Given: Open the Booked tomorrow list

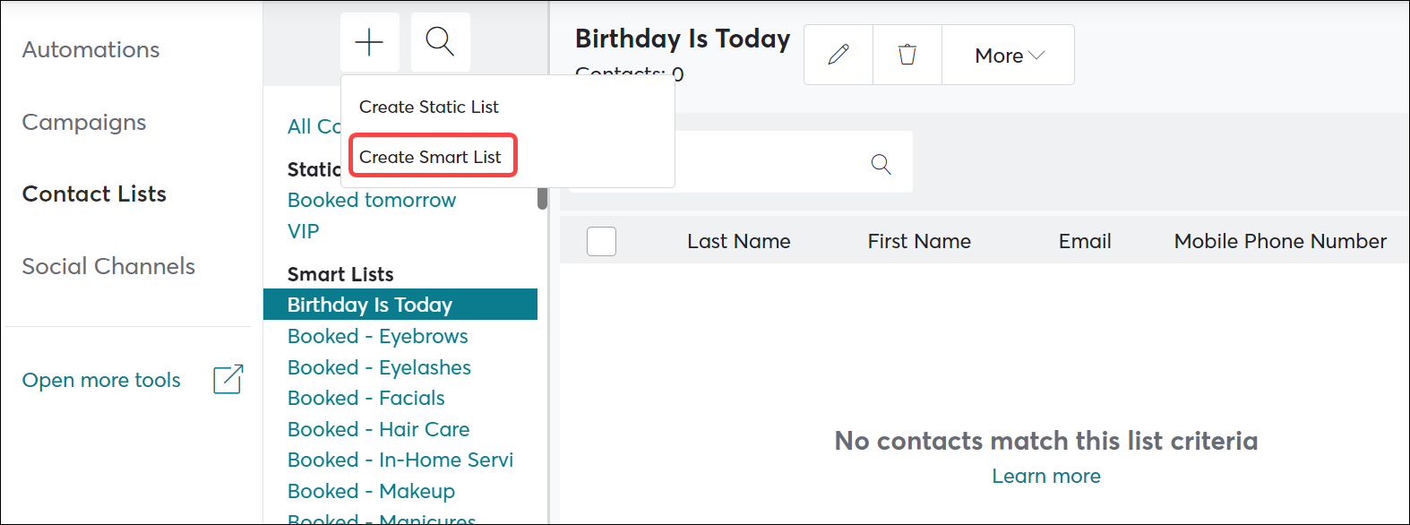Looking at the screenshot, I should pos(371,200).
